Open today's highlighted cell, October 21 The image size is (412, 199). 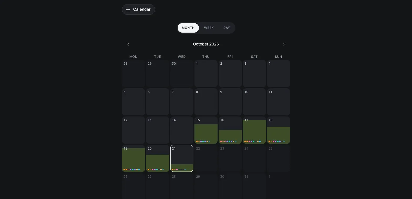(x=182, y=159)
